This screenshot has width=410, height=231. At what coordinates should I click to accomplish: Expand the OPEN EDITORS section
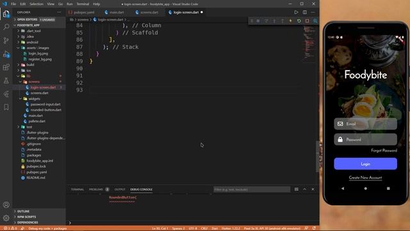click(x=39, y=20)
